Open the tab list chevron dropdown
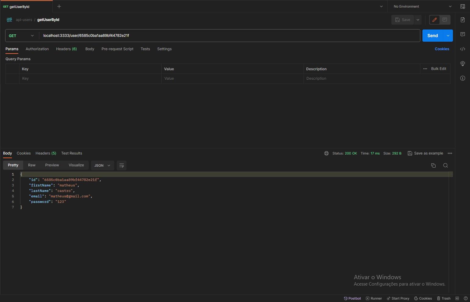Image resolution: width=470 pixels, height=302 pixels. click(381, 6)
